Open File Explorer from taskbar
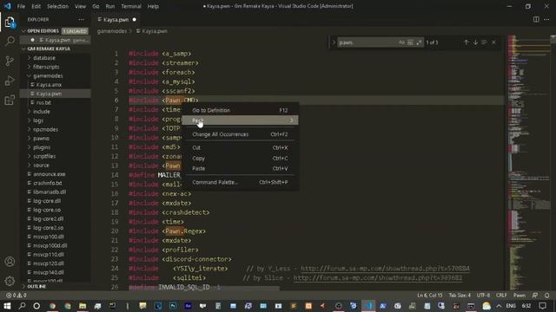 [x=83, y=306]
